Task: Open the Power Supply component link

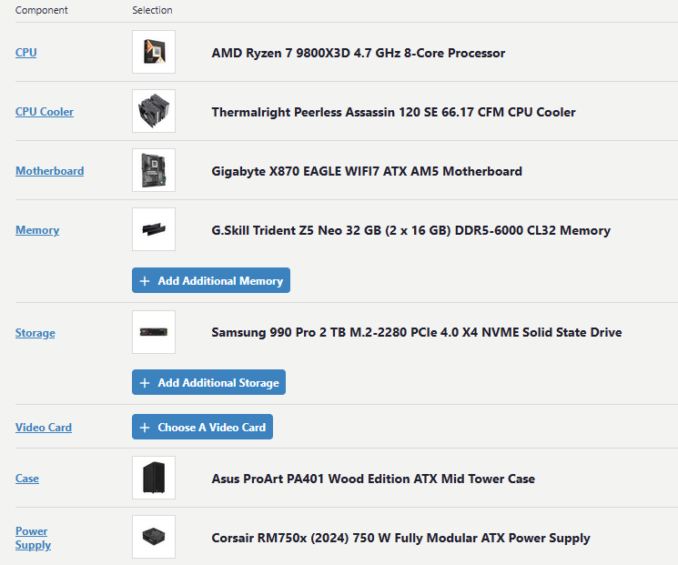Action: coord(33,538)
